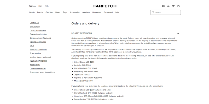Open the region and language globe icon
The height and width of the screenshot is (104, 209).
(x=163, y=6)
